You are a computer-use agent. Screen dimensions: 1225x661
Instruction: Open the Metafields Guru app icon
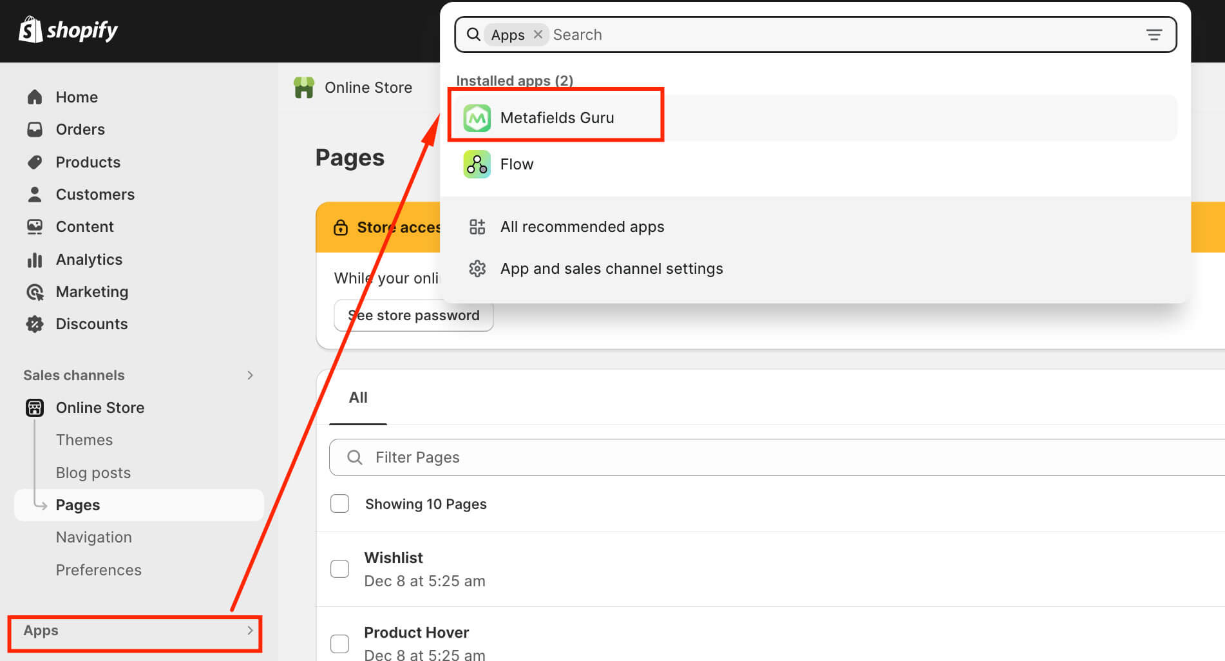477,118
